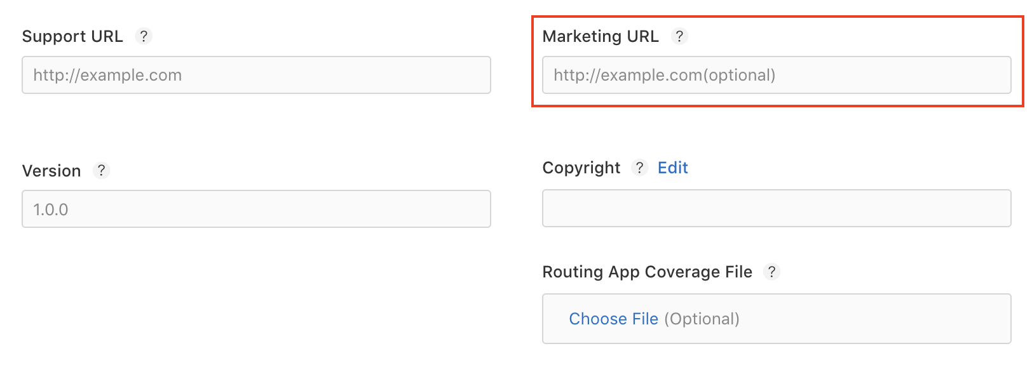
Task: Click the Edit link beside Copyright
Action: [x=672, y=168]
